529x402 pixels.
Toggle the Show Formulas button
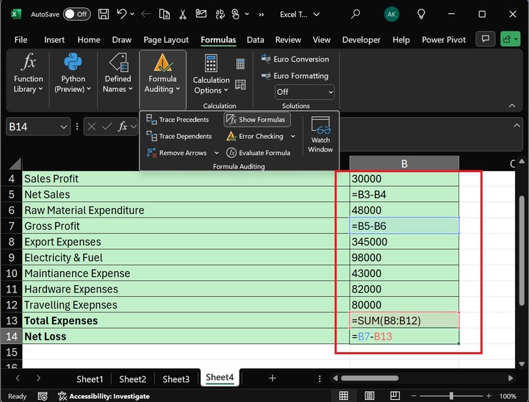[x=256, y=119]
